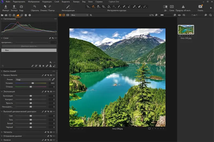Image resolution: width=214 pixels, height=142 pixels.
Task: Select the Keystone cursor tool
Action: pos(114,6)
